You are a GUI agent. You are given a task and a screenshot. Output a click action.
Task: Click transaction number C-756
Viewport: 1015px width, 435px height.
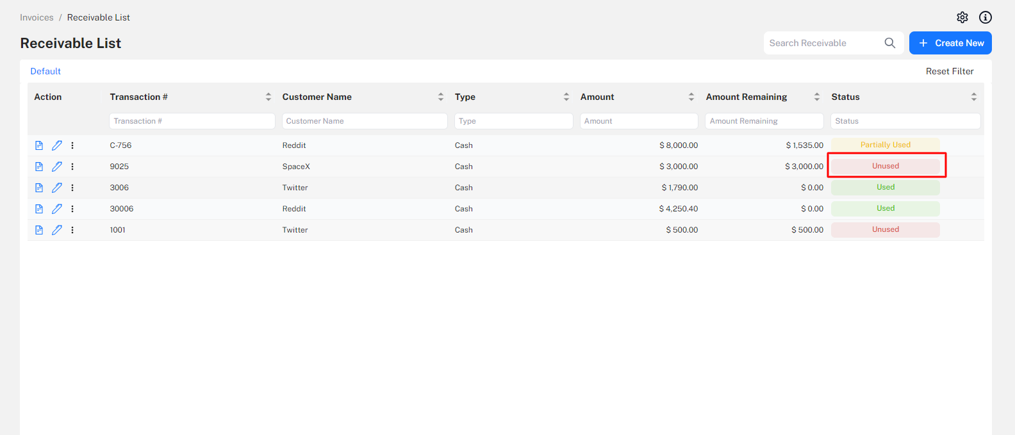[x=120, y=145]
